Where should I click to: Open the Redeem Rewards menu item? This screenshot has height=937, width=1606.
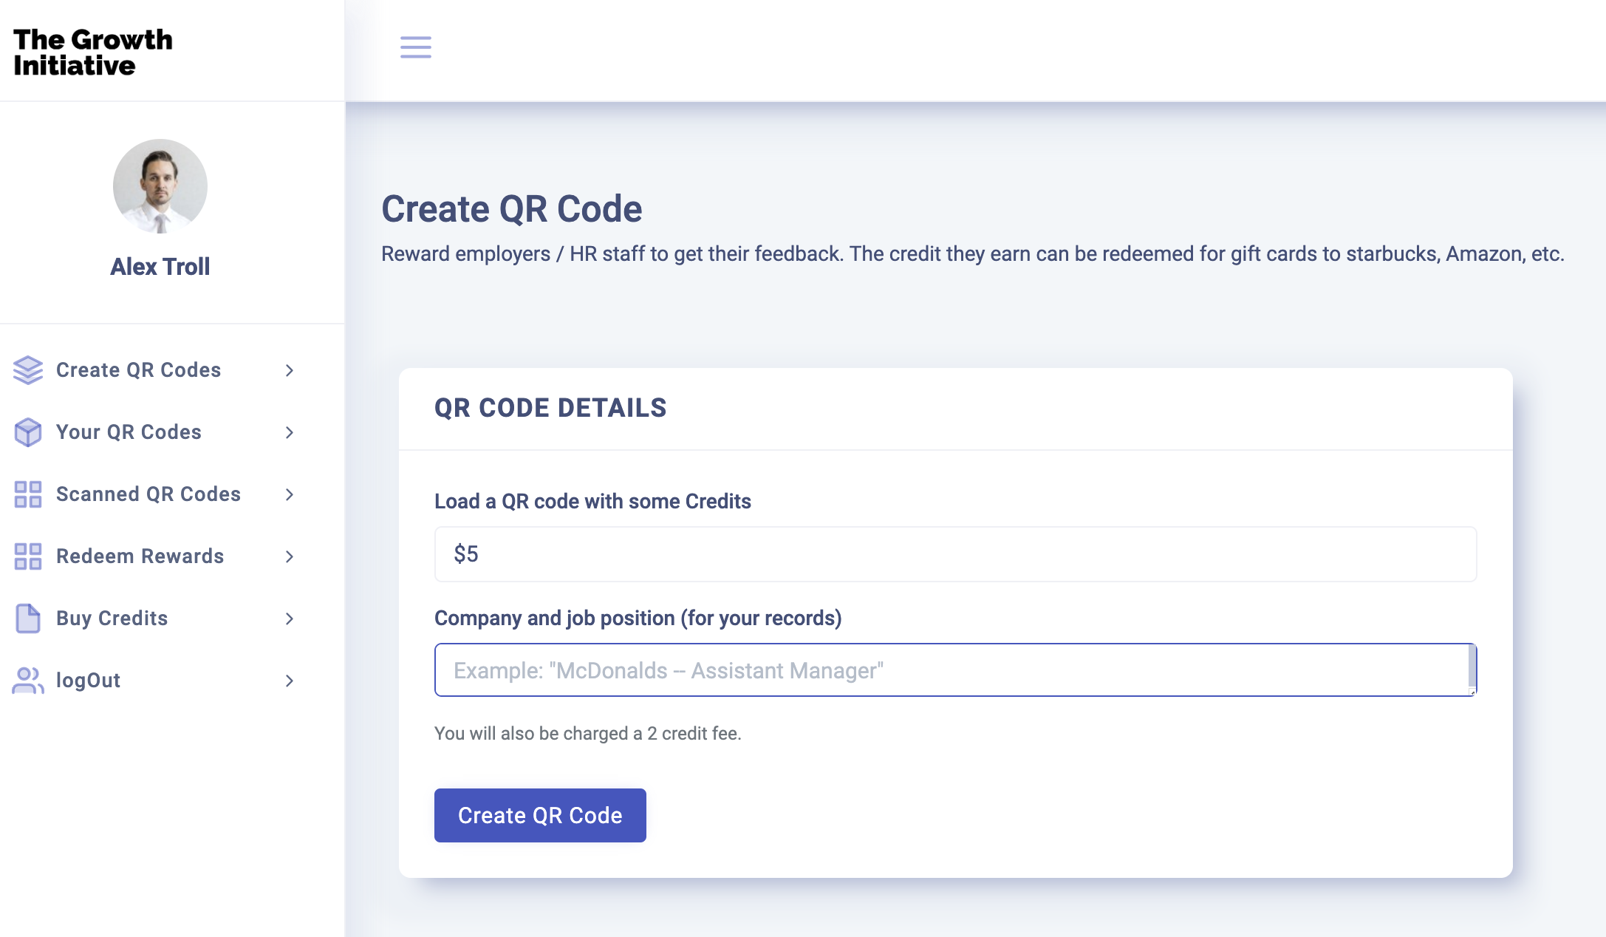click(x=154, y=556)
